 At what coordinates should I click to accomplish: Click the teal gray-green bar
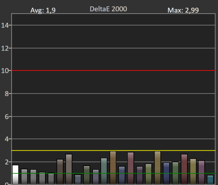(104, 171)
